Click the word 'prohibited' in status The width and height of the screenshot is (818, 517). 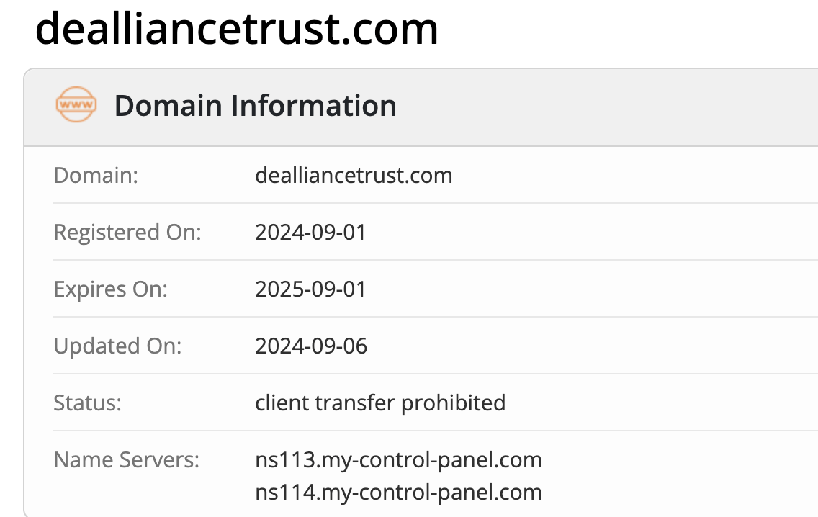[453, 403]
